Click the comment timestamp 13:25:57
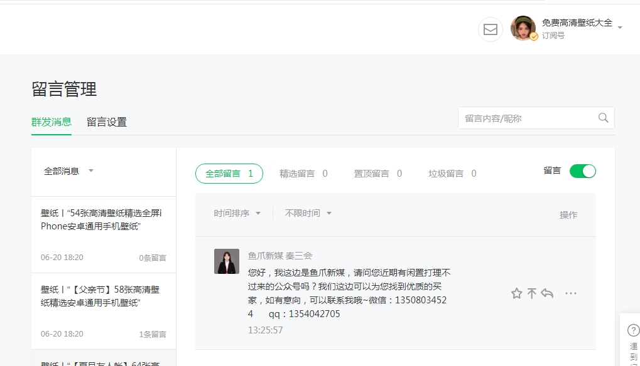 point(265,330)
